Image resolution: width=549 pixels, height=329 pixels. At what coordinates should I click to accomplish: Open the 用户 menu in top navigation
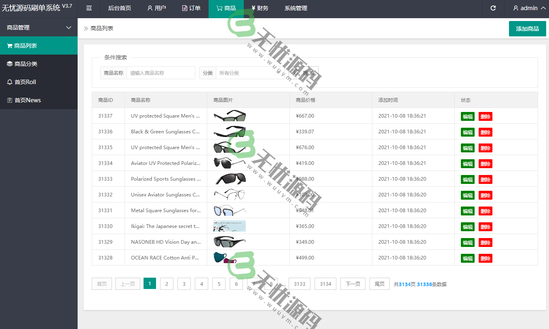coord(156,8)
